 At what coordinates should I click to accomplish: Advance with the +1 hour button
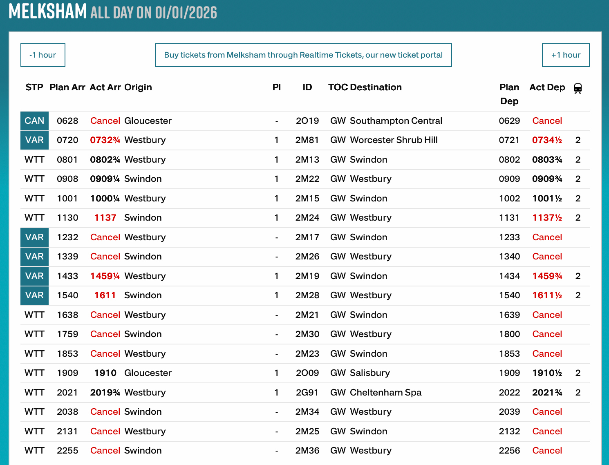click(565, 55)
